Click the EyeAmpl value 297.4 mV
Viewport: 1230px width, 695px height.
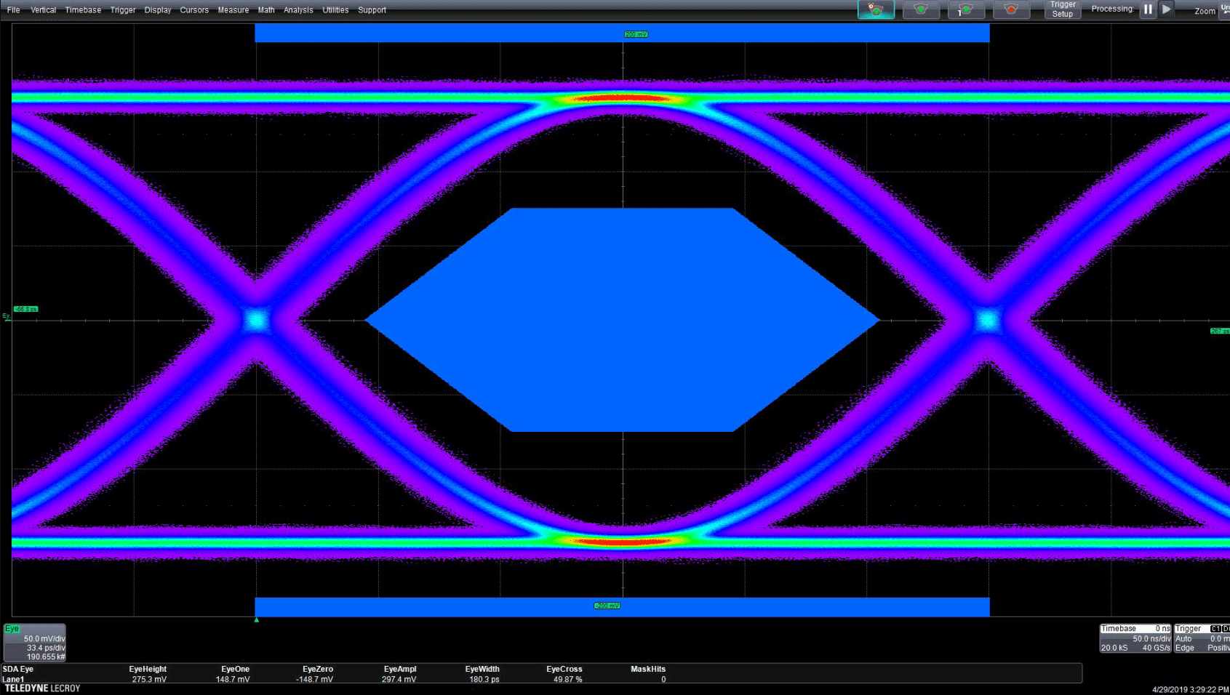pyautogui.click(x=399, y=680)
